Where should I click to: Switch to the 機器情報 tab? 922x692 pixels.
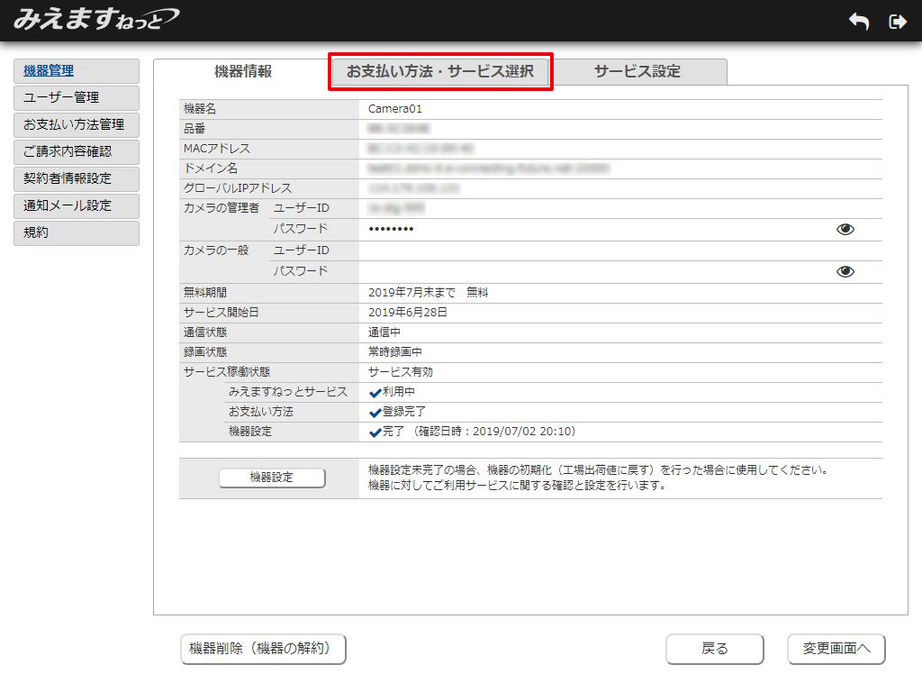pos(243,69)
